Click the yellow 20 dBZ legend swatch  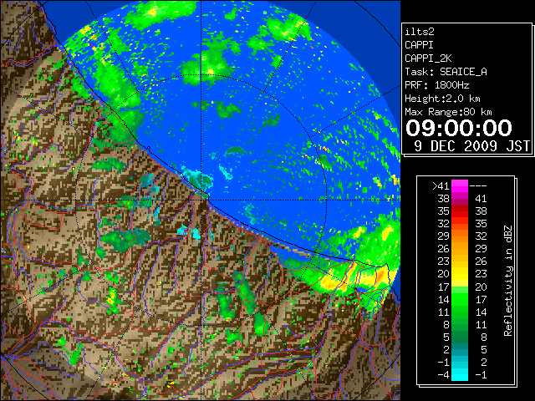tap(460, 274)
